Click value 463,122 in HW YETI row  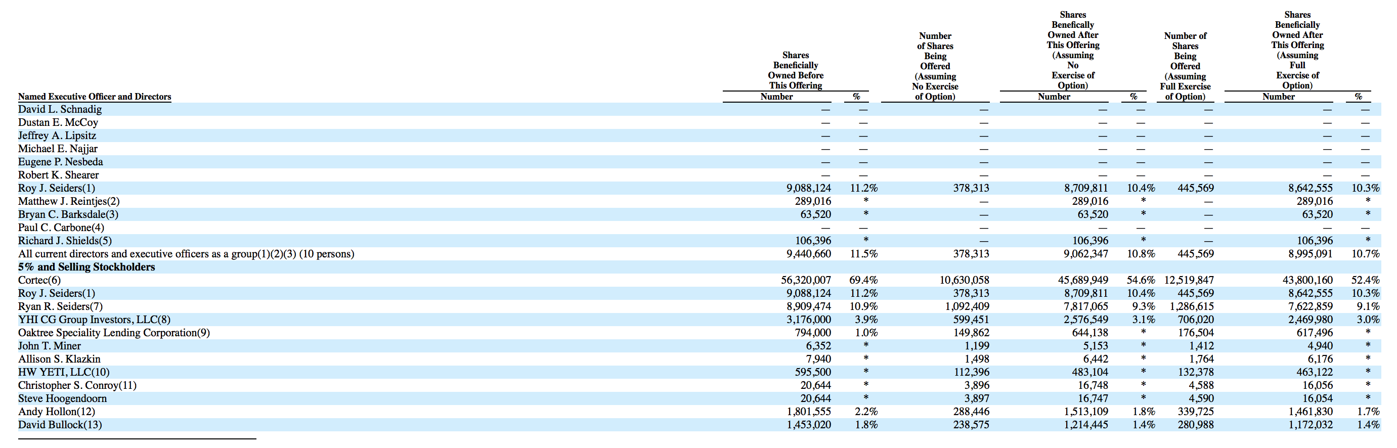click(1315, 372)
